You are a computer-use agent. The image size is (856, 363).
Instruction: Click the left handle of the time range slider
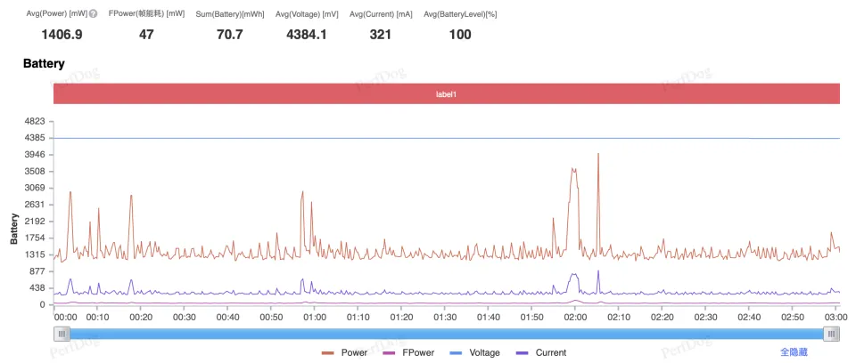(62, 334)
